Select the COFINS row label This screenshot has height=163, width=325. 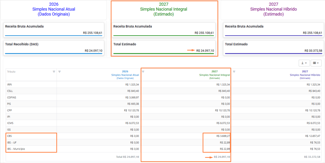[11, 97]
